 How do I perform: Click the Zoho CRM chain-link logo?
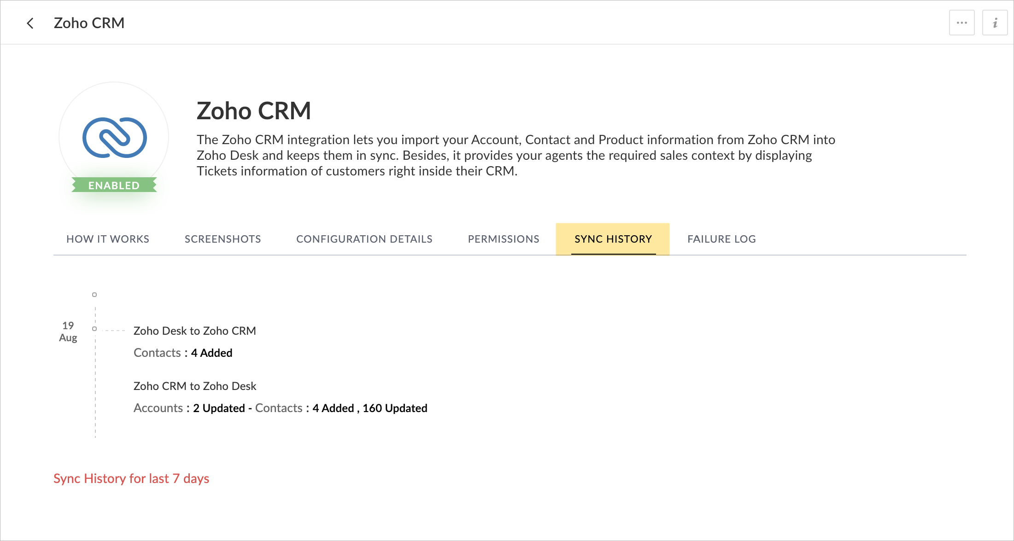(114, 138)
